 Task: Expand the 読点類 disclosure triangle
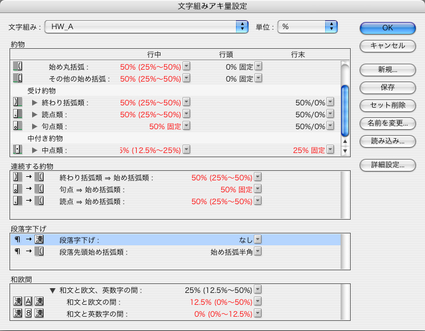coord(34,114)
